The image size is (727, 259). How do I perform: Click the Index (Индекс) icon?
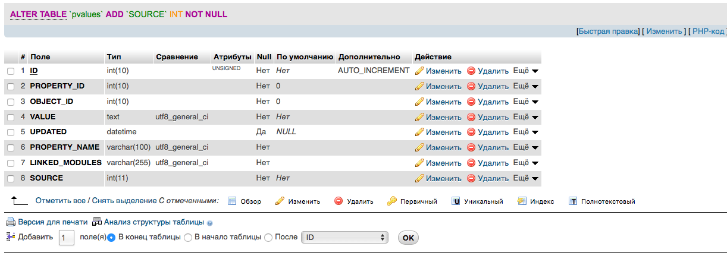522,201
